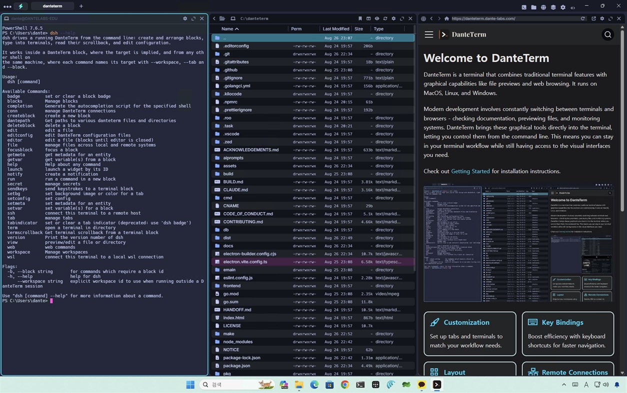The height and width of the screenshot is (393, 627).
Task: Open terminal block settings gear
Action: click(185, 18)
